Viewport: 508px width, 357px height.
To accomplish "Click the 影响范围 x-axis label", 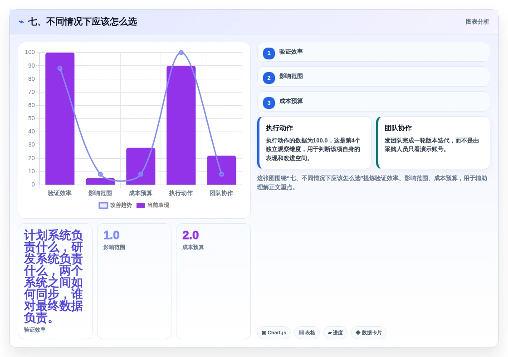I will tap(100, 193).
